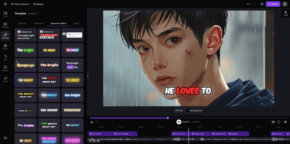This screenshot has width=290, height=144.
Task: Open the B-roll panel
Action: (x=5, y=46)
